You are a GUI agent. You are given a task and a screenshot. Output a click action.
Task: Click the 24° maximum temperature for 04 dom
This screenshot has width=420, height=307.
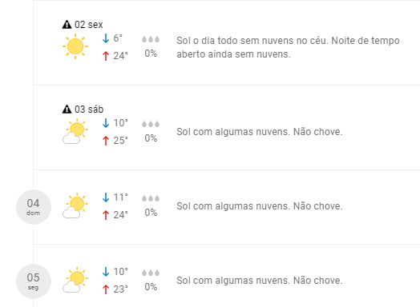(x=120, y=215)
